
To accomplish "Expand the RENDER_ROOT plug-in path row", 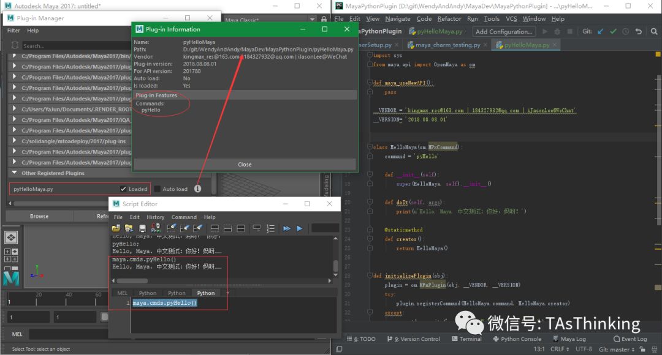I will pos(14,109).
